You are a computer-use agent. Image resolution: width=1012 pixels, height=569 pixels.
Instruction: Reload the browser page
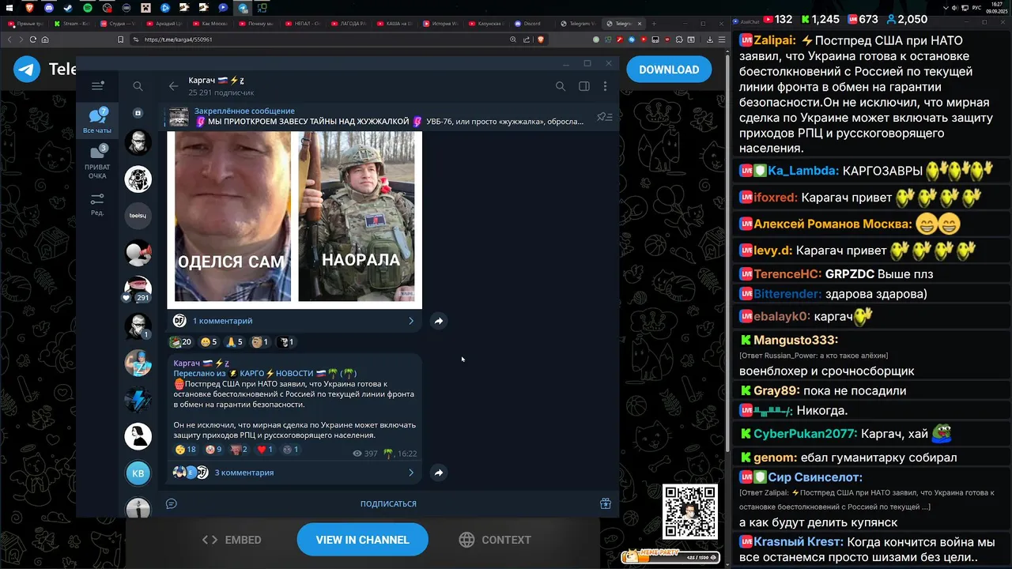[x=32, y=40]
